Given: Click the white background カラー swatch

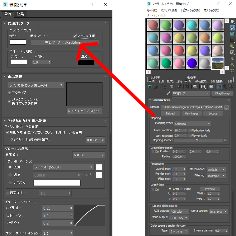Looking at the screenshot, I should pos(18,42).
